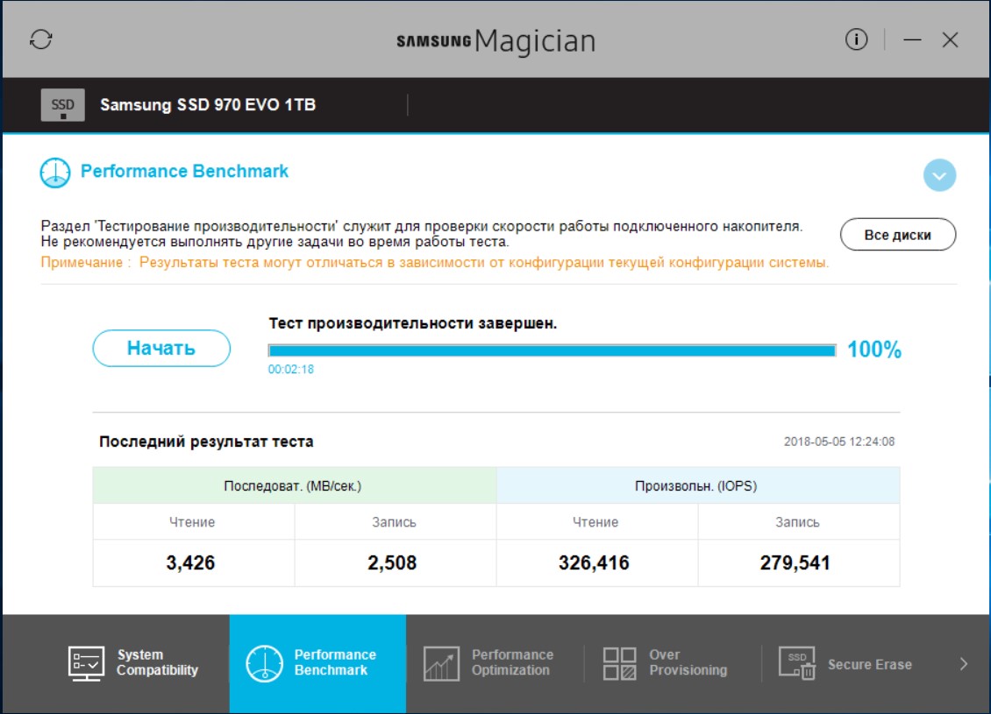Viewport: 991px width, 714px height.
Task: Click the Performance Benchmark section title
Action: pos(184,171)
